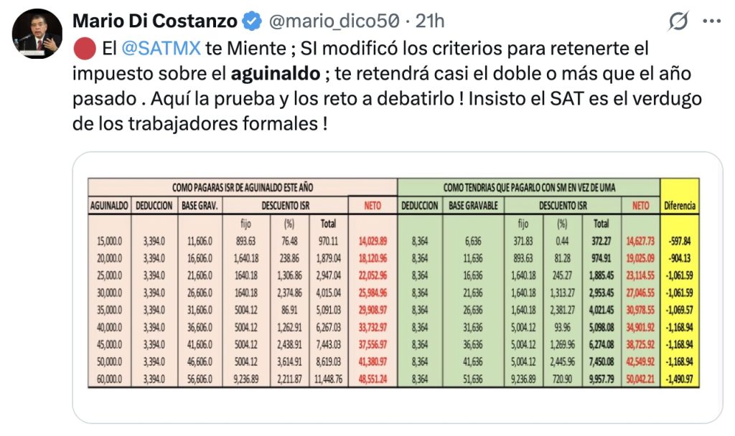This screenshot has height=436, width=735.
Task: Open the tweet via the 21h timestamp
Action: tap(433, 21)
